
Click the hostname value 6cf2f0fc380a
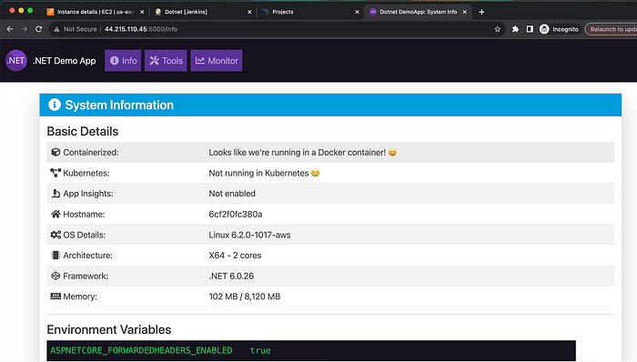point(235,214)
